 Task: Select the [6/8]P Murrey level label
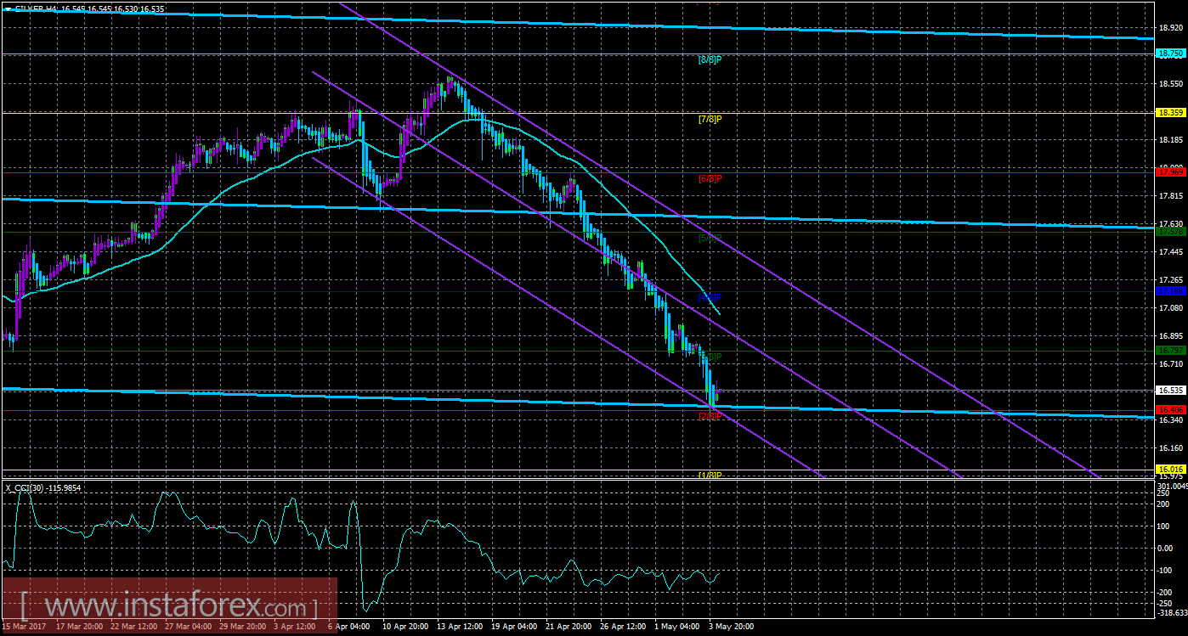point(710,178)
